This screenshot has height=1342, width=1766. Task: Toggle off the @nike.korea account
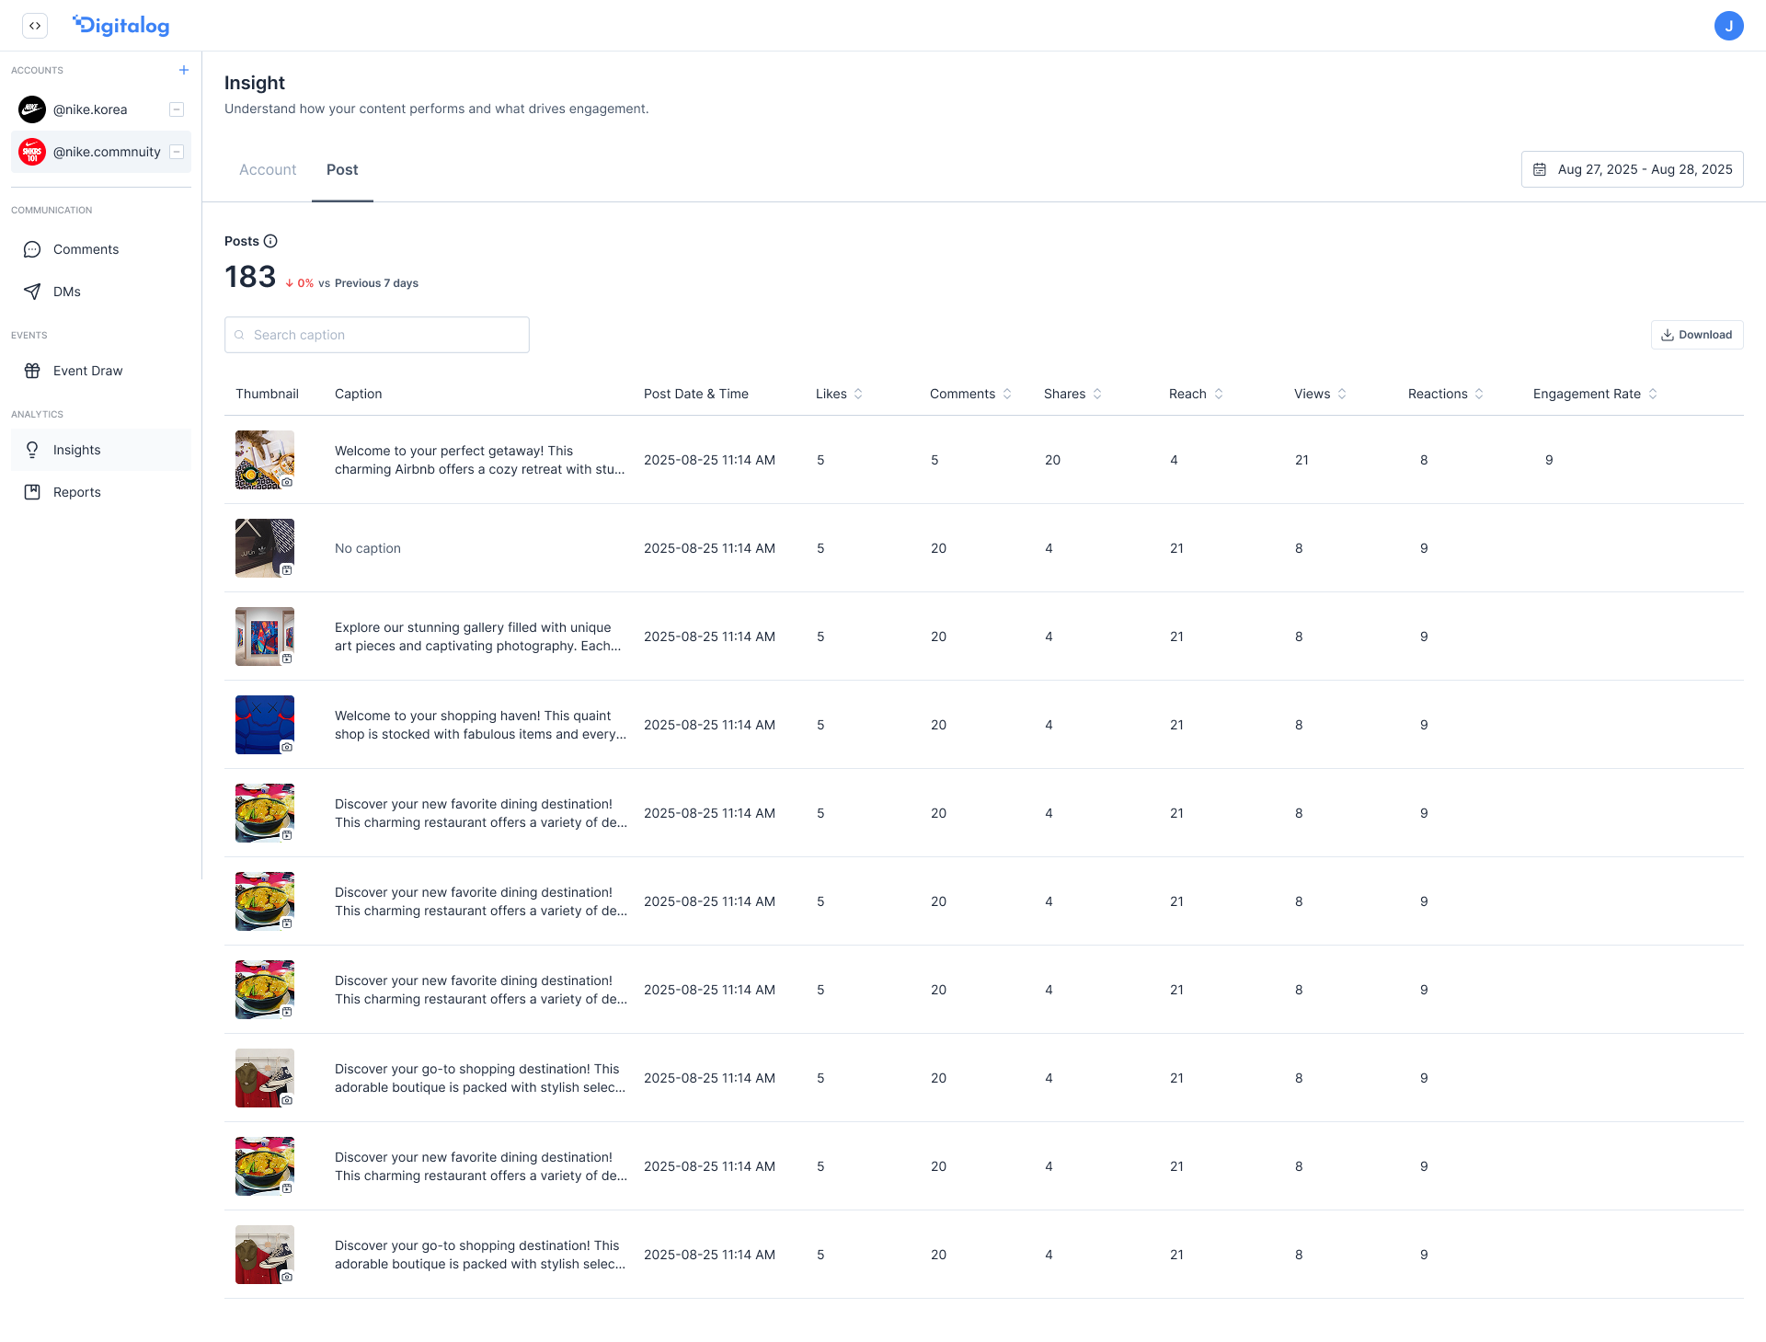coord(176,109)
